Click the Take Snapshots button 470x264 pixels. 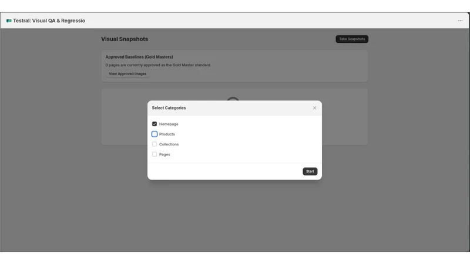click(352, 39)
